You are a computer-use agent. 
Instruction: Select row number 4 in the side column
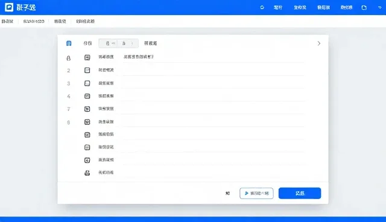tap(69, 97)
